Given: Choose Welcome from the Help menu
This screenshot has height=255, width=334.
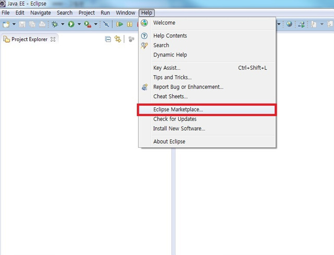Looking at the screenshot, I should point(207,23).
